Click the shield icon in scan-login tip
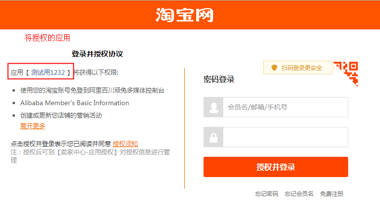Screen dimensions: 380x206 click(x=274, y=68)
